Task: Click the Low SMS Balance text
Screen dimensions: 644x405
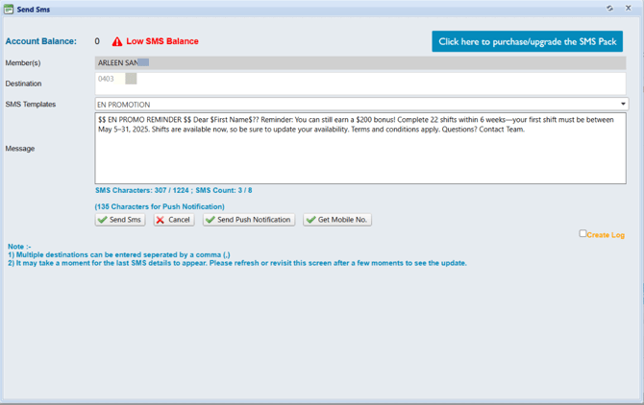Action: 162,41
